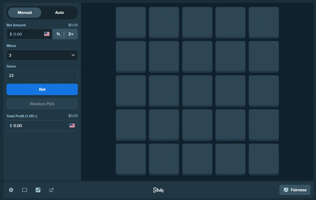Open the Fairness dialog
The image size is (316, 200).
295,190
